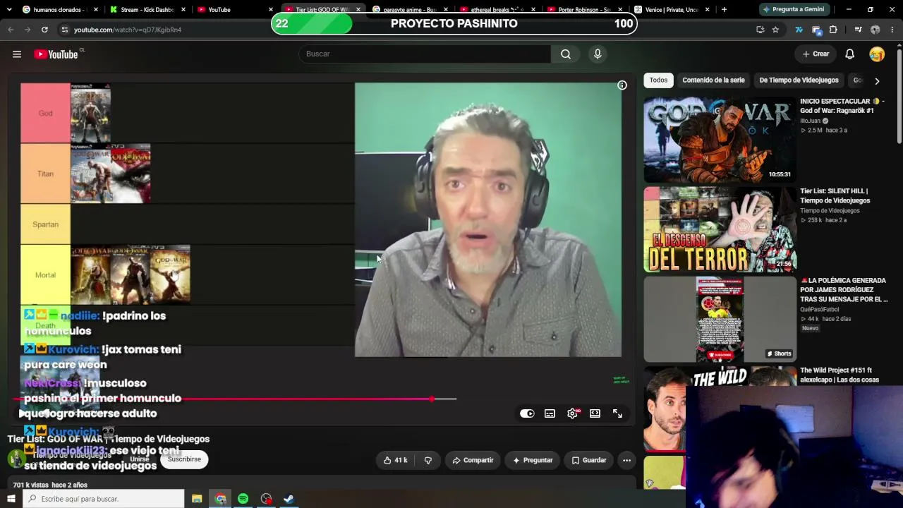The image size is (903, 508).
Task: Go to the YouTube home logo
Action: (56, 54)
